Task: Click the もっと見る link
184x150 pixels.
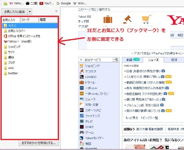Action: pyautogui.click(x=132, y=118)
